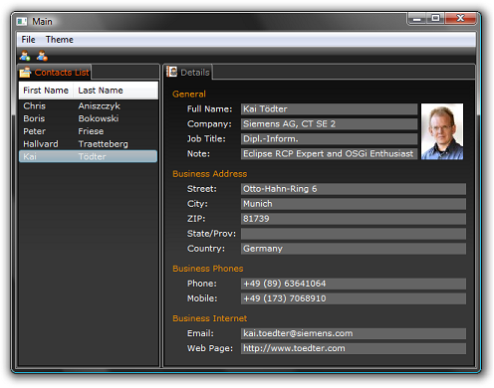Viewport: 494px width, 388px height.
Task: Click the Full Name input field
Action: 329,109
